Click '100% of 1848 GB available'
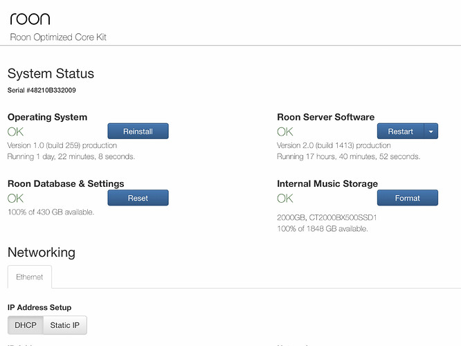The width and height of the screenshot is (461, 346). [x=323, y=229]
